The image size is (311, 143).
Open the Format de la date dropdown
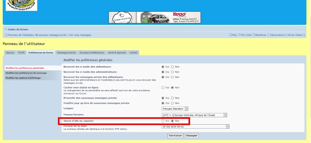click(x=196, y=127)
